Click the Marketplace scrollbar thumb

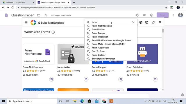[x=163, y=31]
